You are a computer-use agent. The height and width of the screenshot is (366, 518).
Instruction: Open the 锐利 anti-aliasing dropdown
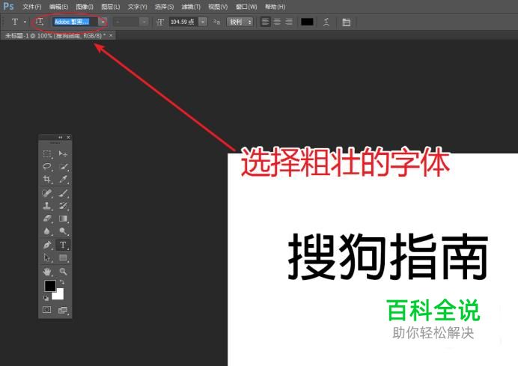click(x=240, y=22)
